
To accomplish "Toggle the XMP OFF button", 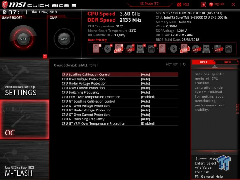I will tap(64, 39).
